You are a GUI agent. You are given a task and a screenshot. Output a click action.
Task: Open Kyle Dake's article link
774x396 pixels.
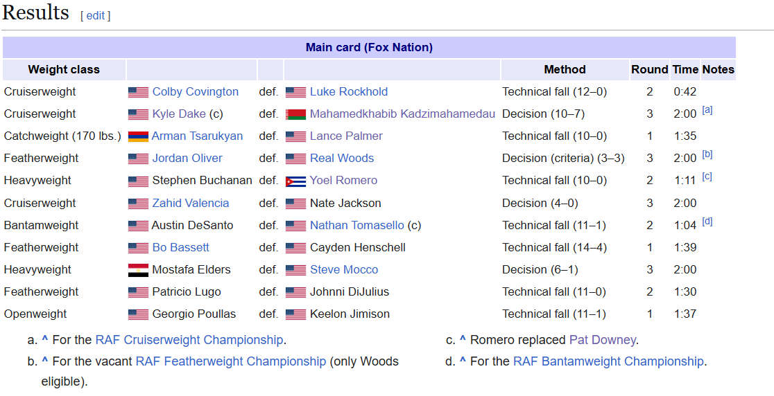[x=179, y=114]
